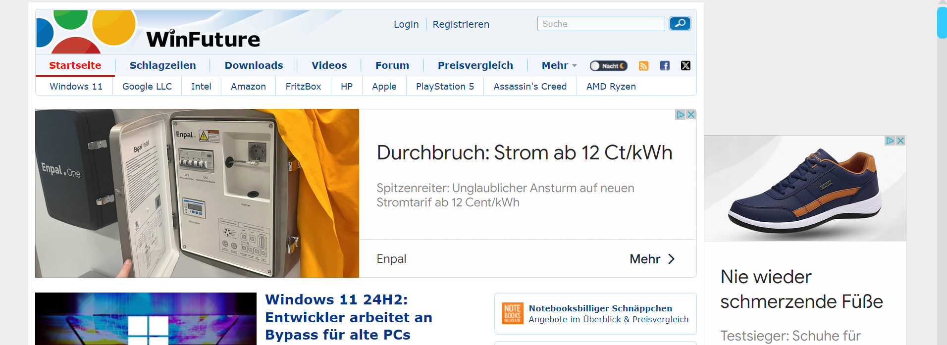This screenshot has height=345, width=947.
Task: Click the Notebooksbilliger orange logo icon
Action: (x=512, y=313)
